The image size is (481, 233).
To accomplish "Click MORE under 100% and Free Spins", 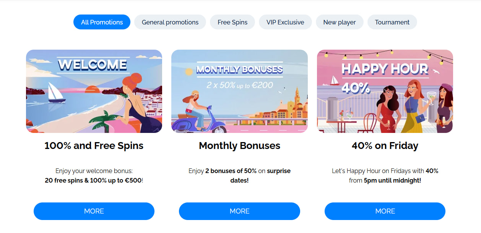I will pyautogui.click(x=94, y=211).
